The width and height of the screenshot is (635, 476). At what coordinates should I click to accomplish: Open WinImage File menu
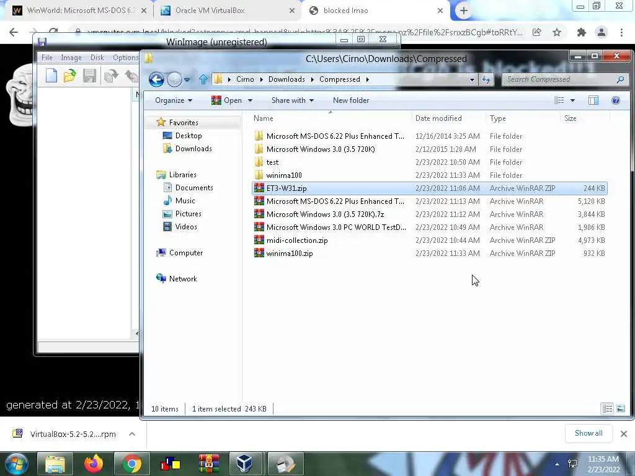tap(47, 58)
